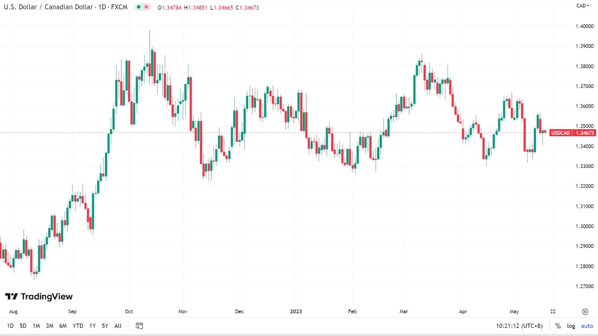Screen dimensions: 598x336
Task: Click the 1.29000 price axis label
Action: click(x=585, y=246)
